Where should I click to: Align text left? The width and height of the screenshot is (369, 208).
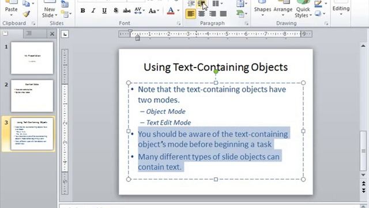[190, 14]
